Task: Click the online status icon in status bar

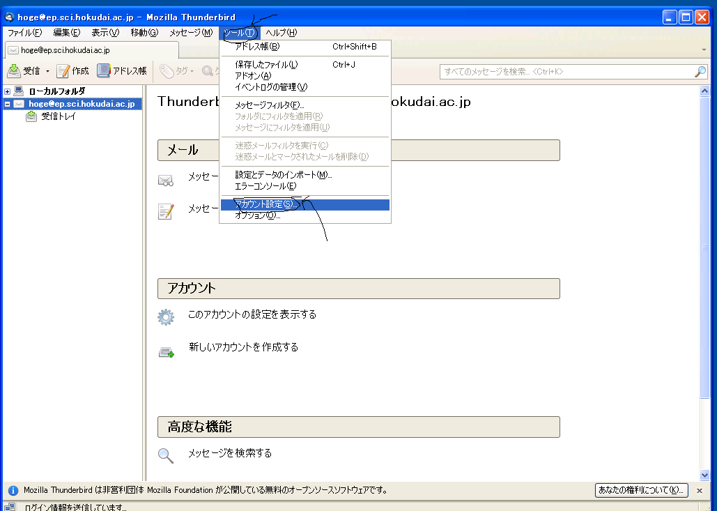Action: click(x=10, y=507)
